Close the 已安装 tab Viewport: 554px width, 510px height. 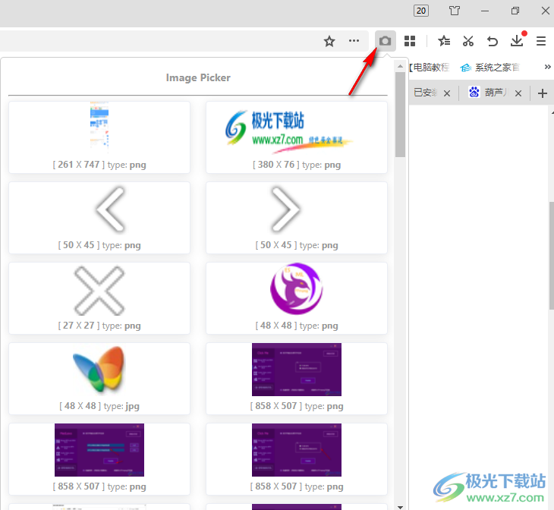447,93
